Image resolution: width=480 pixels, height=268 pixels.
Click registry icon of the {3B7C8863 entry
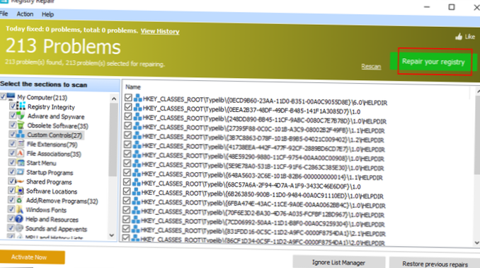click(x=137, y=136)
